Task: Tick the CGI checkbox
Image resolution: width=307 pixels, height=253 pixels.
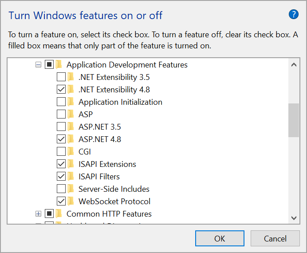Action: [x=61, y=151]
